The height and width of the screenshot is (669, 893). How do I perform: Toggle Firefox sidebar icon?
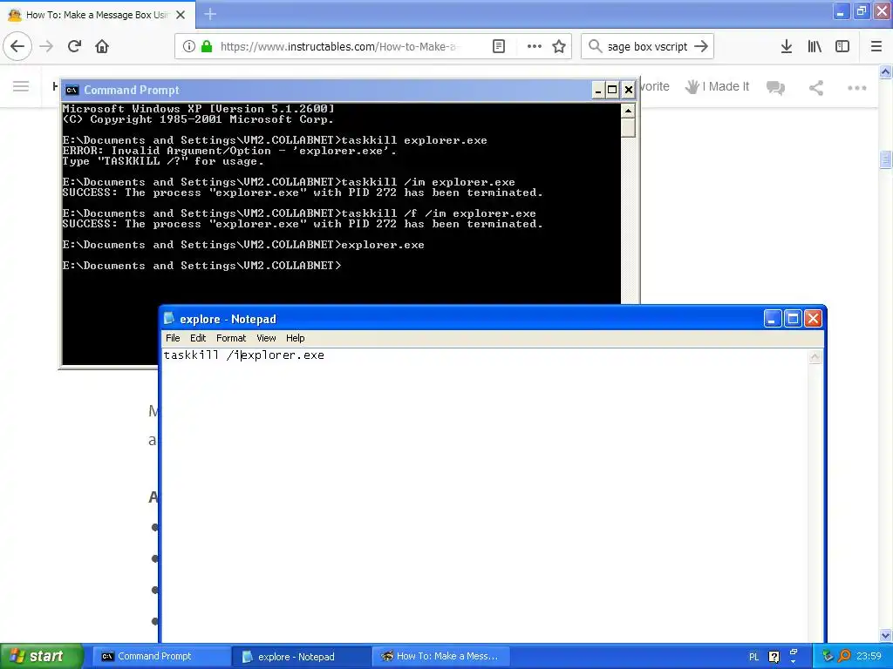(842, 47)
